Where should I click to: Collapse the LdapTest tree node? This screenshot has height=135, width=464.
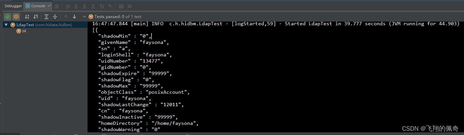click(6, 25)
